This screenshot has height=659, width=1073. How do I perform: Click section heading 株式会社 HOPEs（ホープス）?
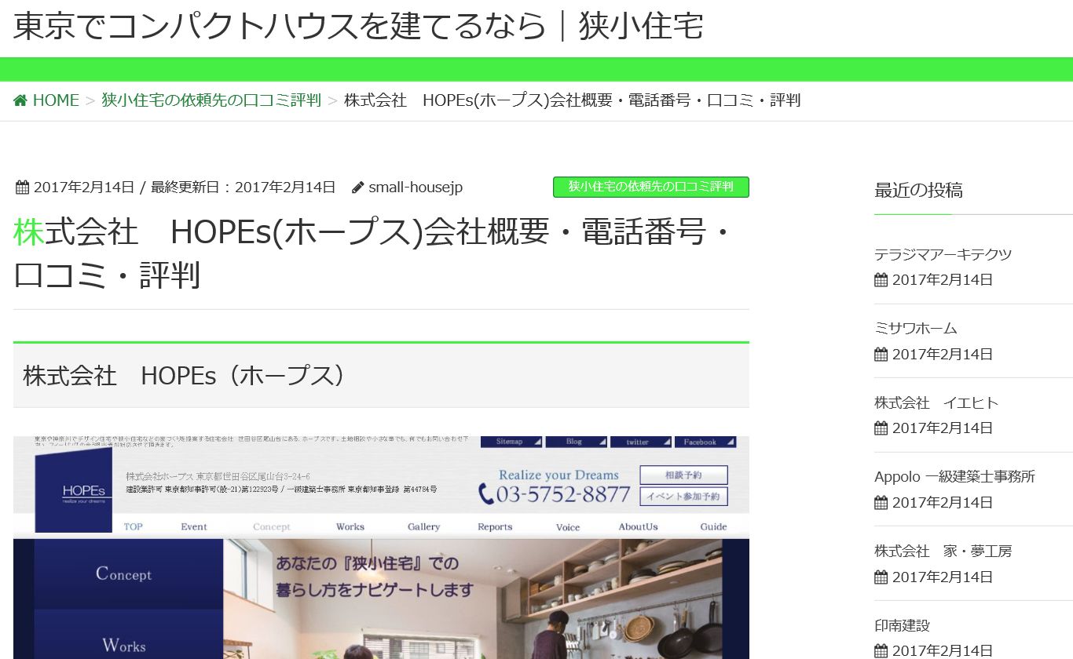coord(185,376)
